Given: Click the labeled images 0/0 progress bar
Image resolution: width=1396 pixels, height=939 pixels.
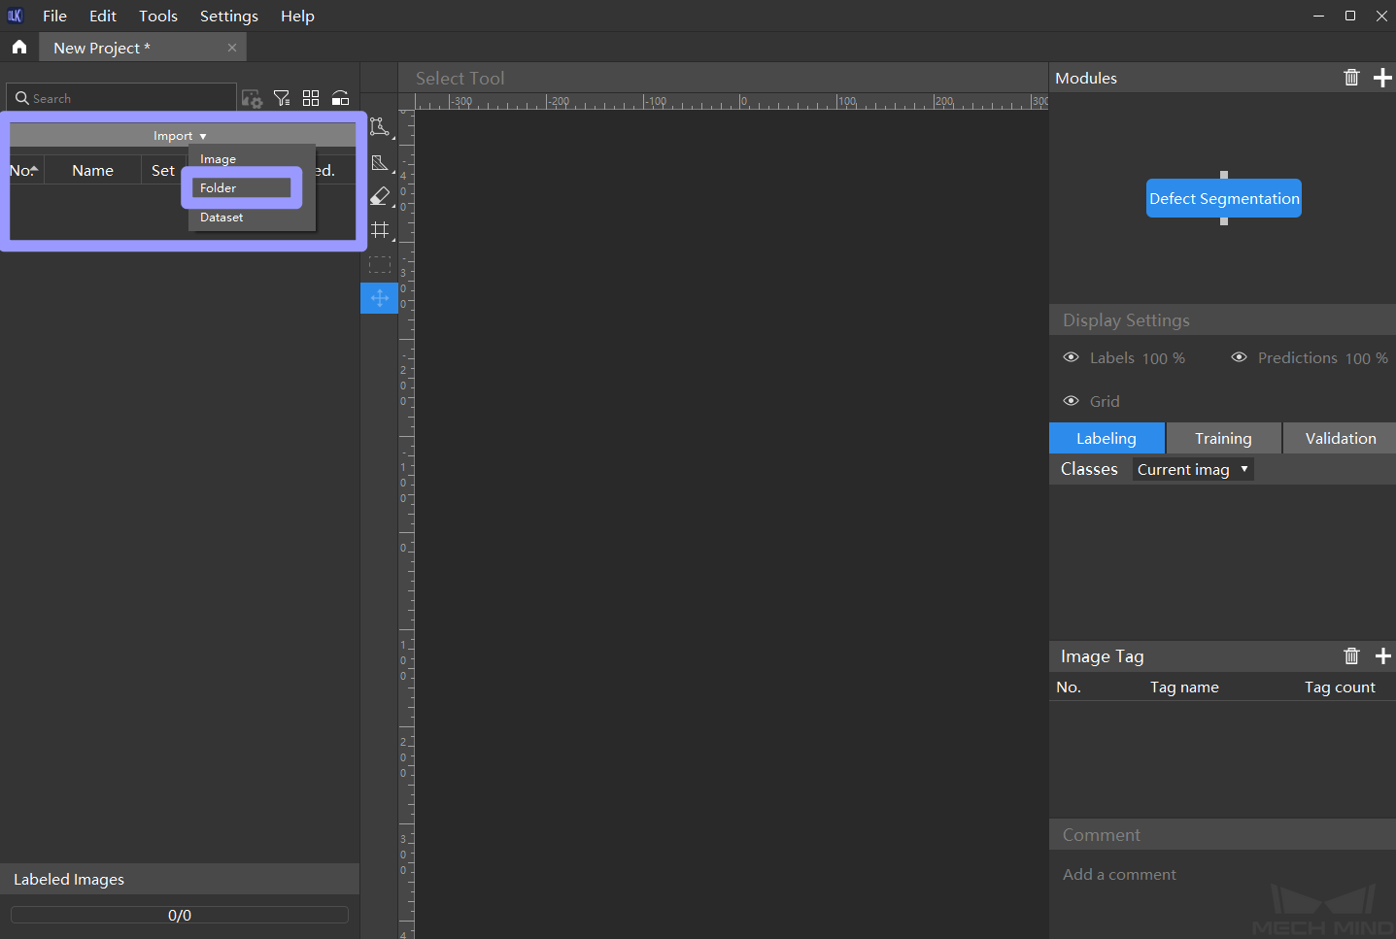Looking at the screenshot, I should [x=180, y=915].
